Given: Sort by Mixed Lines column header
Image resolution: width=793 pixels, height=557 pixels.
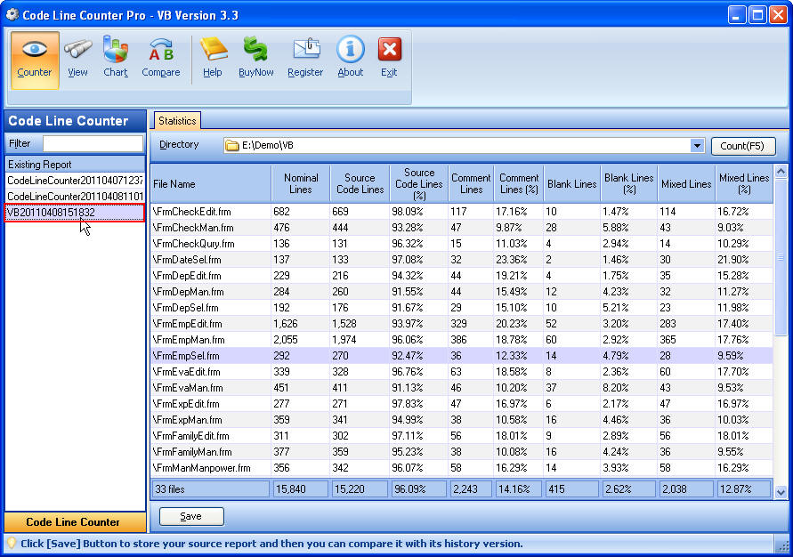Looking at the screenshot, I should pos(686,184).
